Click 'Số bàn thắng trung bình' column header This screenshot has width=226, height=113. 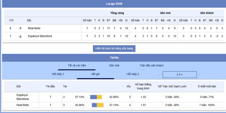143,86
